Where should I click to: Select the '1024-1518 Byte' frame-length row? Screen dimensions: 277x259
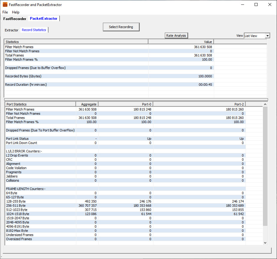125,214
